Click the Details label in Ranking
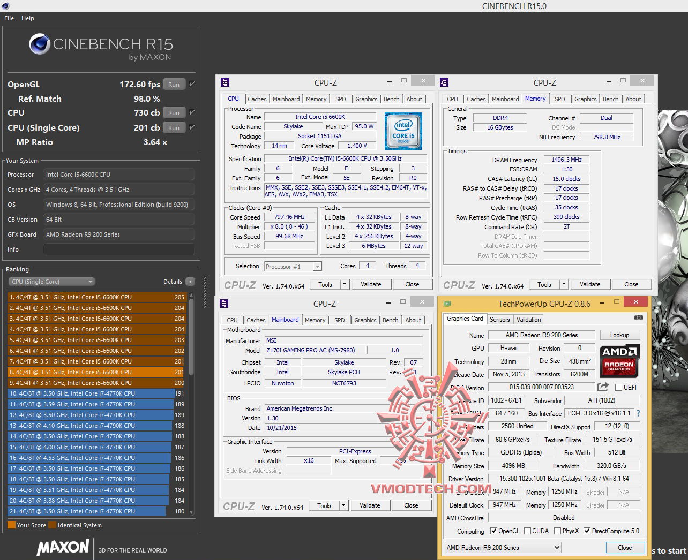 coord(173,282)
